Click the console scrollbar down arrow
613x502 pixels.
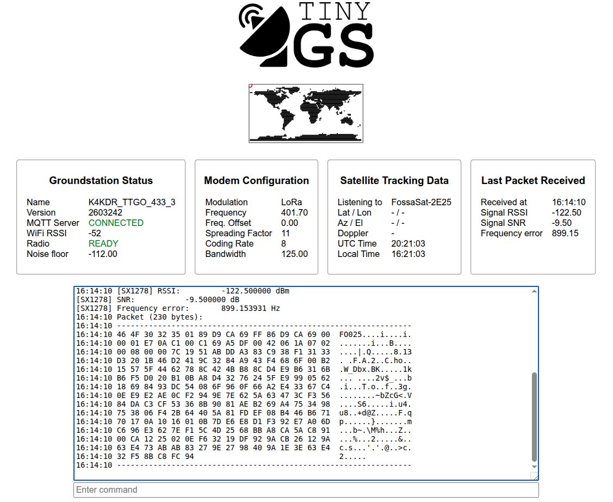point(534,467)
